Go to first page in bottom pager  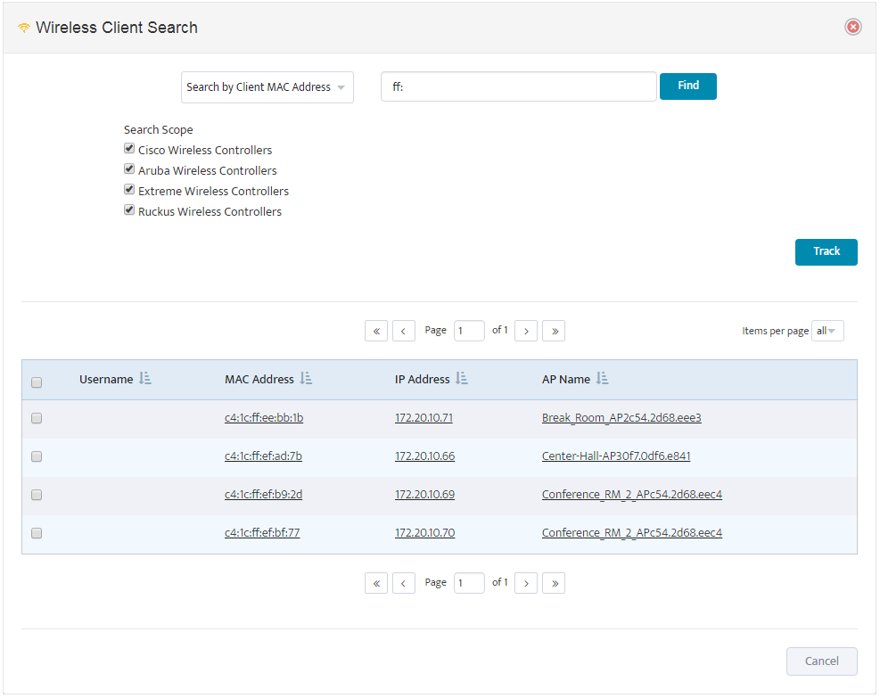[376, 583]
